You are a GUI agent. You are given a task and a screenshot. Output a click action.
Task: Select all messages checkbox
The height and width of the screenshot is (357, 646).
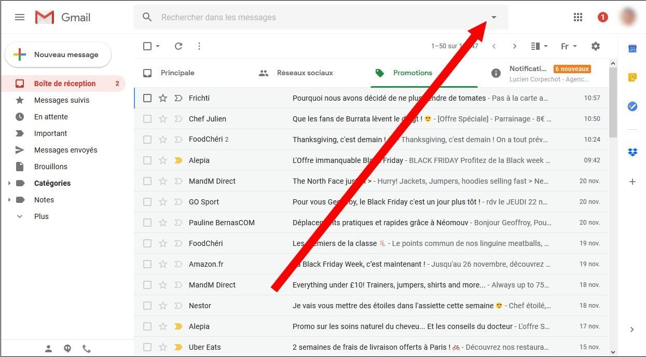(x=147, y=46)
